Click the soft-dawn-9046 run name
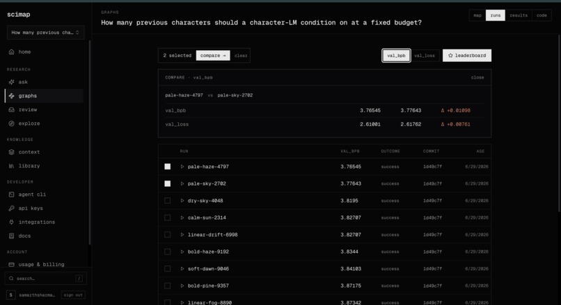 tap(208, 269)
